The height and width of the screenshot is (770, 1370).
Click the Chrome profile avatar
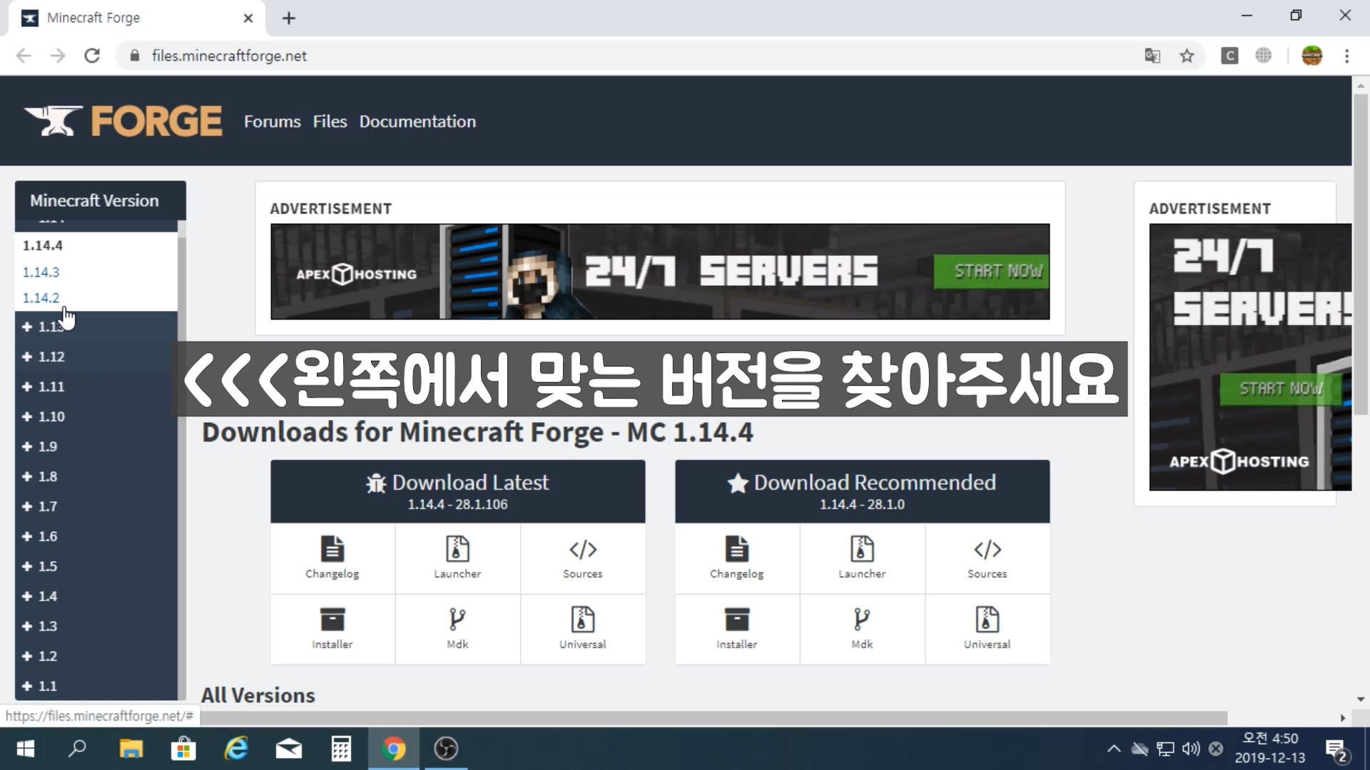pos(1311,56)
